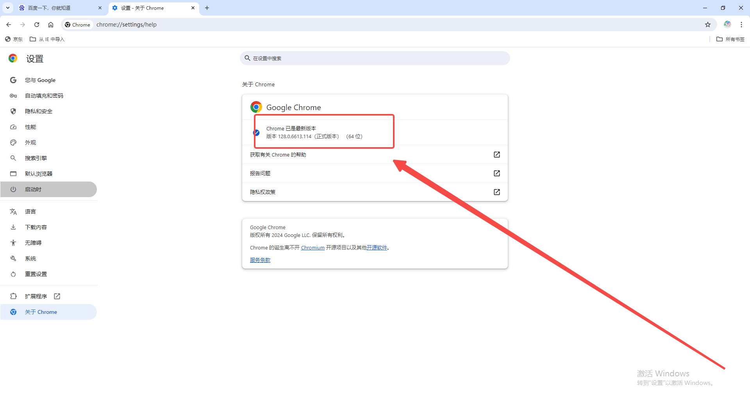Go back using the back arrow

point(9,25)
